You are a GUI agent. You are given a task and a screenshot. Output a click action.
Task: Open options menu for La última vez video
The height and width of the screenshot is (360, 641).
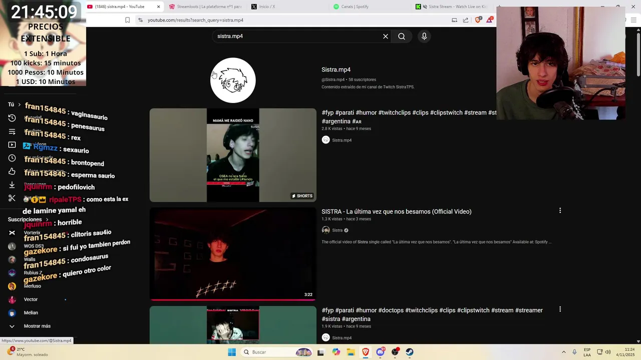point(560,210)
